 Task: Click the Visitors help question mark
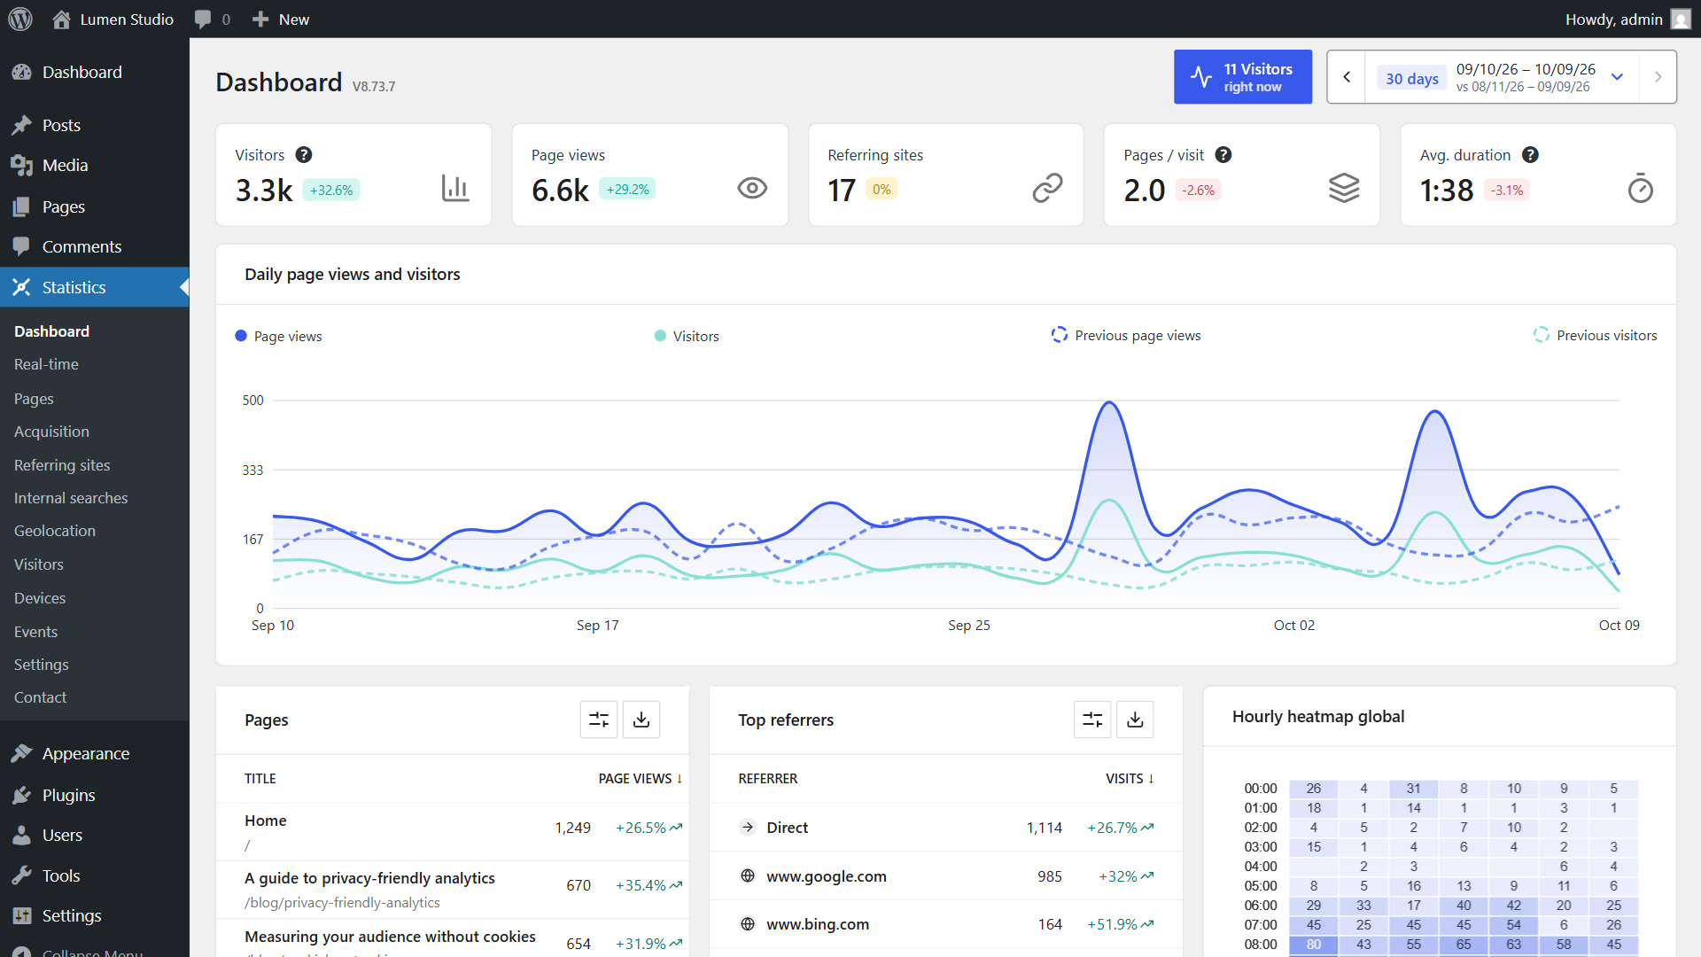pyautogui.click(x=304, y=154)
